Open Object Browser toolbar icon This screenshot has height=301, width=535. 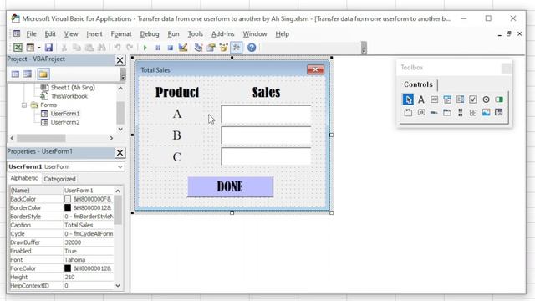(x=223, y=48)
